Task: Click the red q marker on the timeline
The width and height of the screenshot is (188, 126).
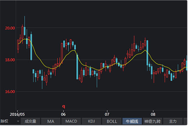Action: click(x=63, y=106)
